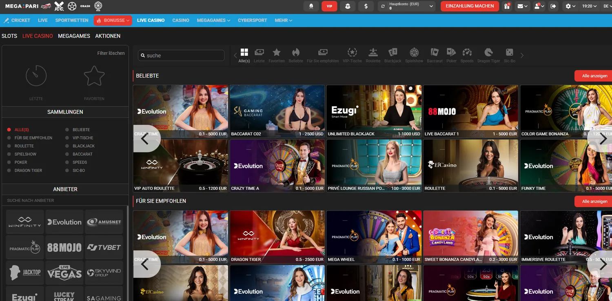The height and width of the screenshot is (301, 612).
Task: Switch to the SLOTS tab
Action: click(x=9, y=36)
